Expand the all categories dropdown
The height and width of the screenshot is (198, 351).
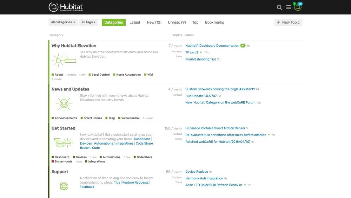click(63, 23)
